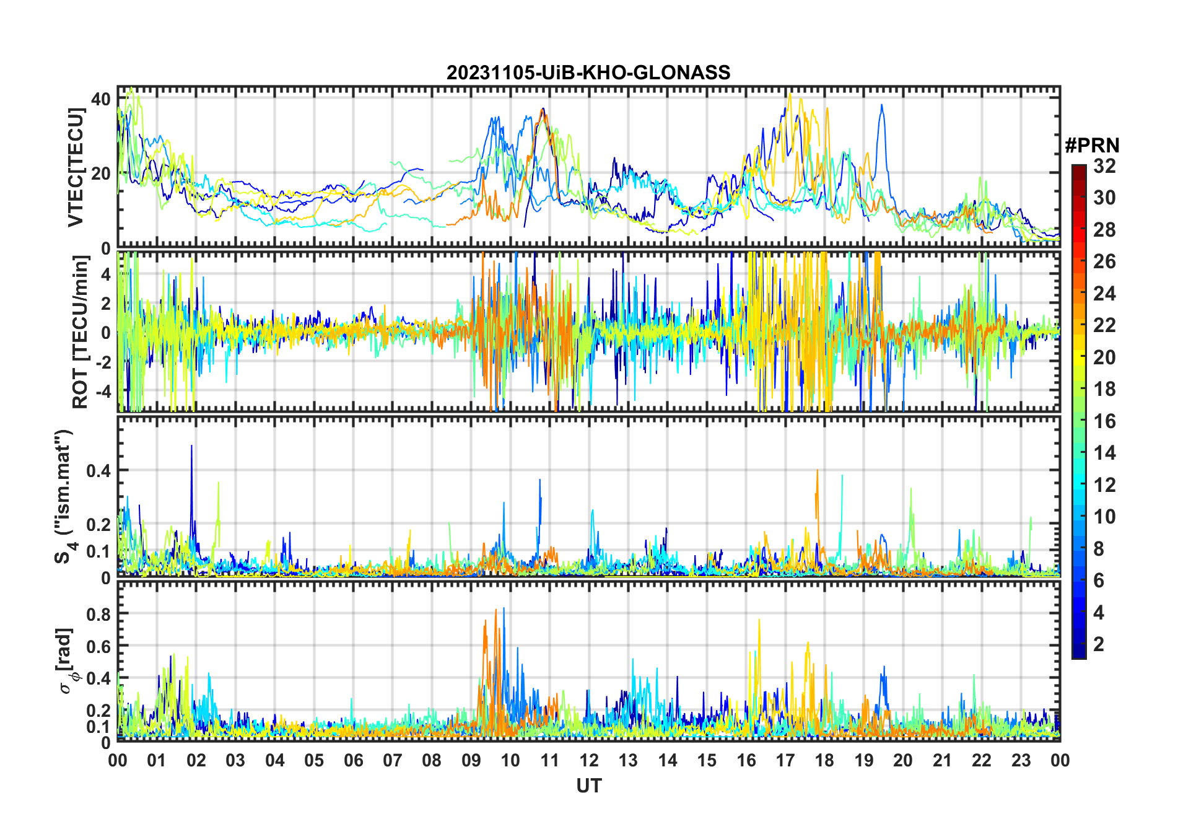1178x824 pixels.
Task: Click colorbar tick label 26
Action: coord(1104,261)
